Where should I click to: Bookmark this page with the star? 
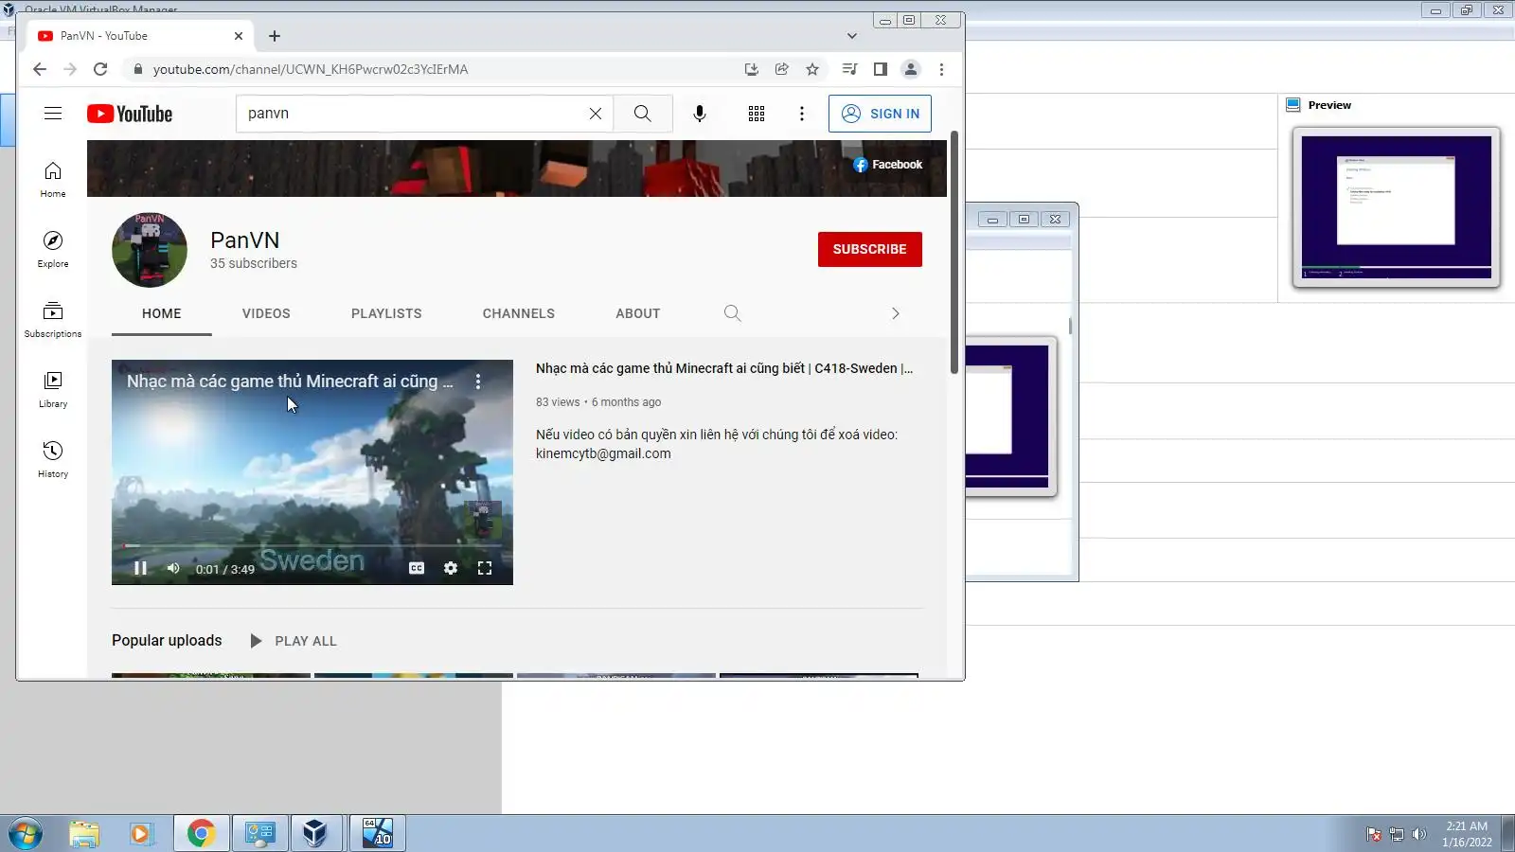pos(812,69)
